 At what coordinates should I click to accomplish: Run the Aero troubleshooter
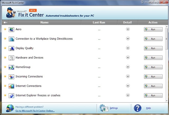(153, 29)
